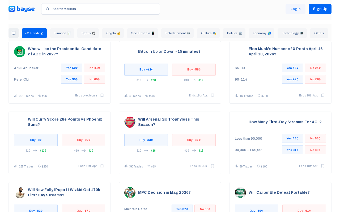
Task: Click the Log In button
Action: [295, 9]
